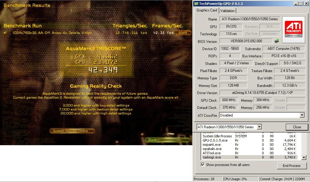This screenshot has height=182, width=310.
Task: Click the Bus Width value 128 Bit
Action: click(x=289, y=78)
